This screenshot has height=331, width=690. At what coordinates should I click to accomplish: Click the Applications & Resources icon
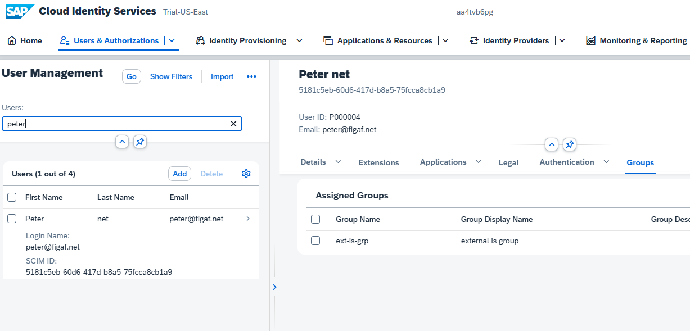pos(328,40)
